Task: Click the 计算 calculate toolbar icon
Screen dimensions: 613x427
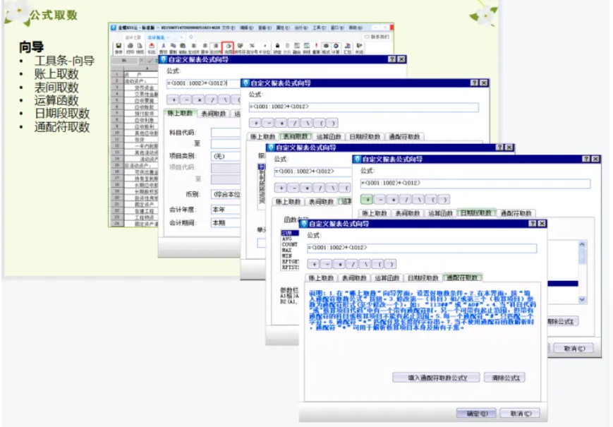Action: [336, 49]
